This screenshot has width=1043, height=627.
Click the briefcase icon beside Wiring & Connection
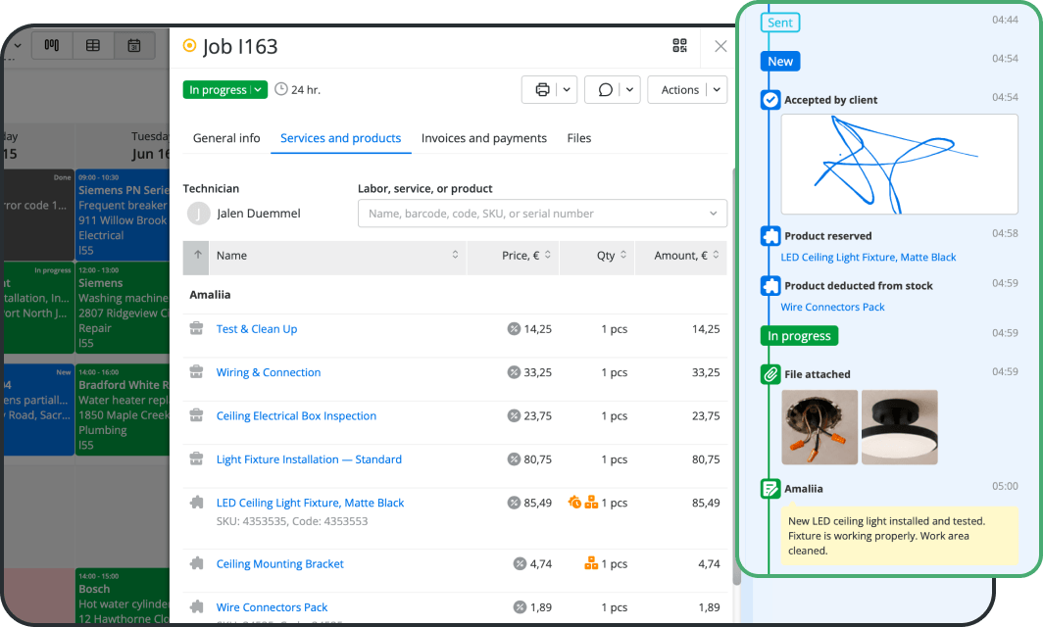(196, 371)
